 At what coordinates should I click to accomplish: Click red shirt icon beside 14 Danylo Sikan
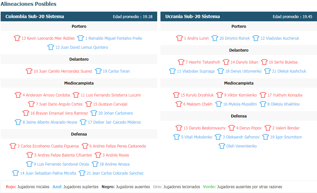226,62
